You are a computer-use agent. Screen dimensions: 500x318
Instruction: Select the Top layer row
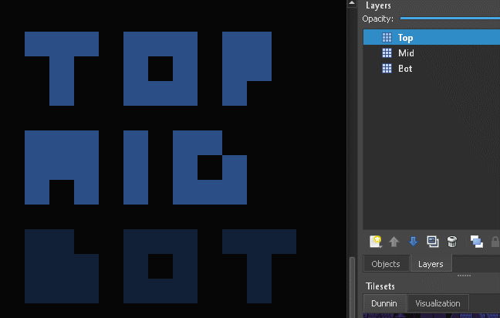(431, 37)
